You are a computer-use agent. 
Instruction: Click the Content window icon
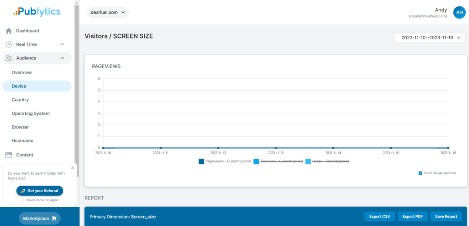click(x=8, y=155)
